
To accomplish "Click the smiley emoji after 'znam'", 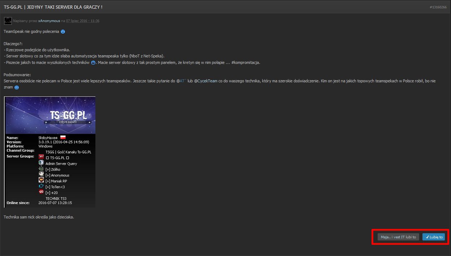I will point(17,87).
